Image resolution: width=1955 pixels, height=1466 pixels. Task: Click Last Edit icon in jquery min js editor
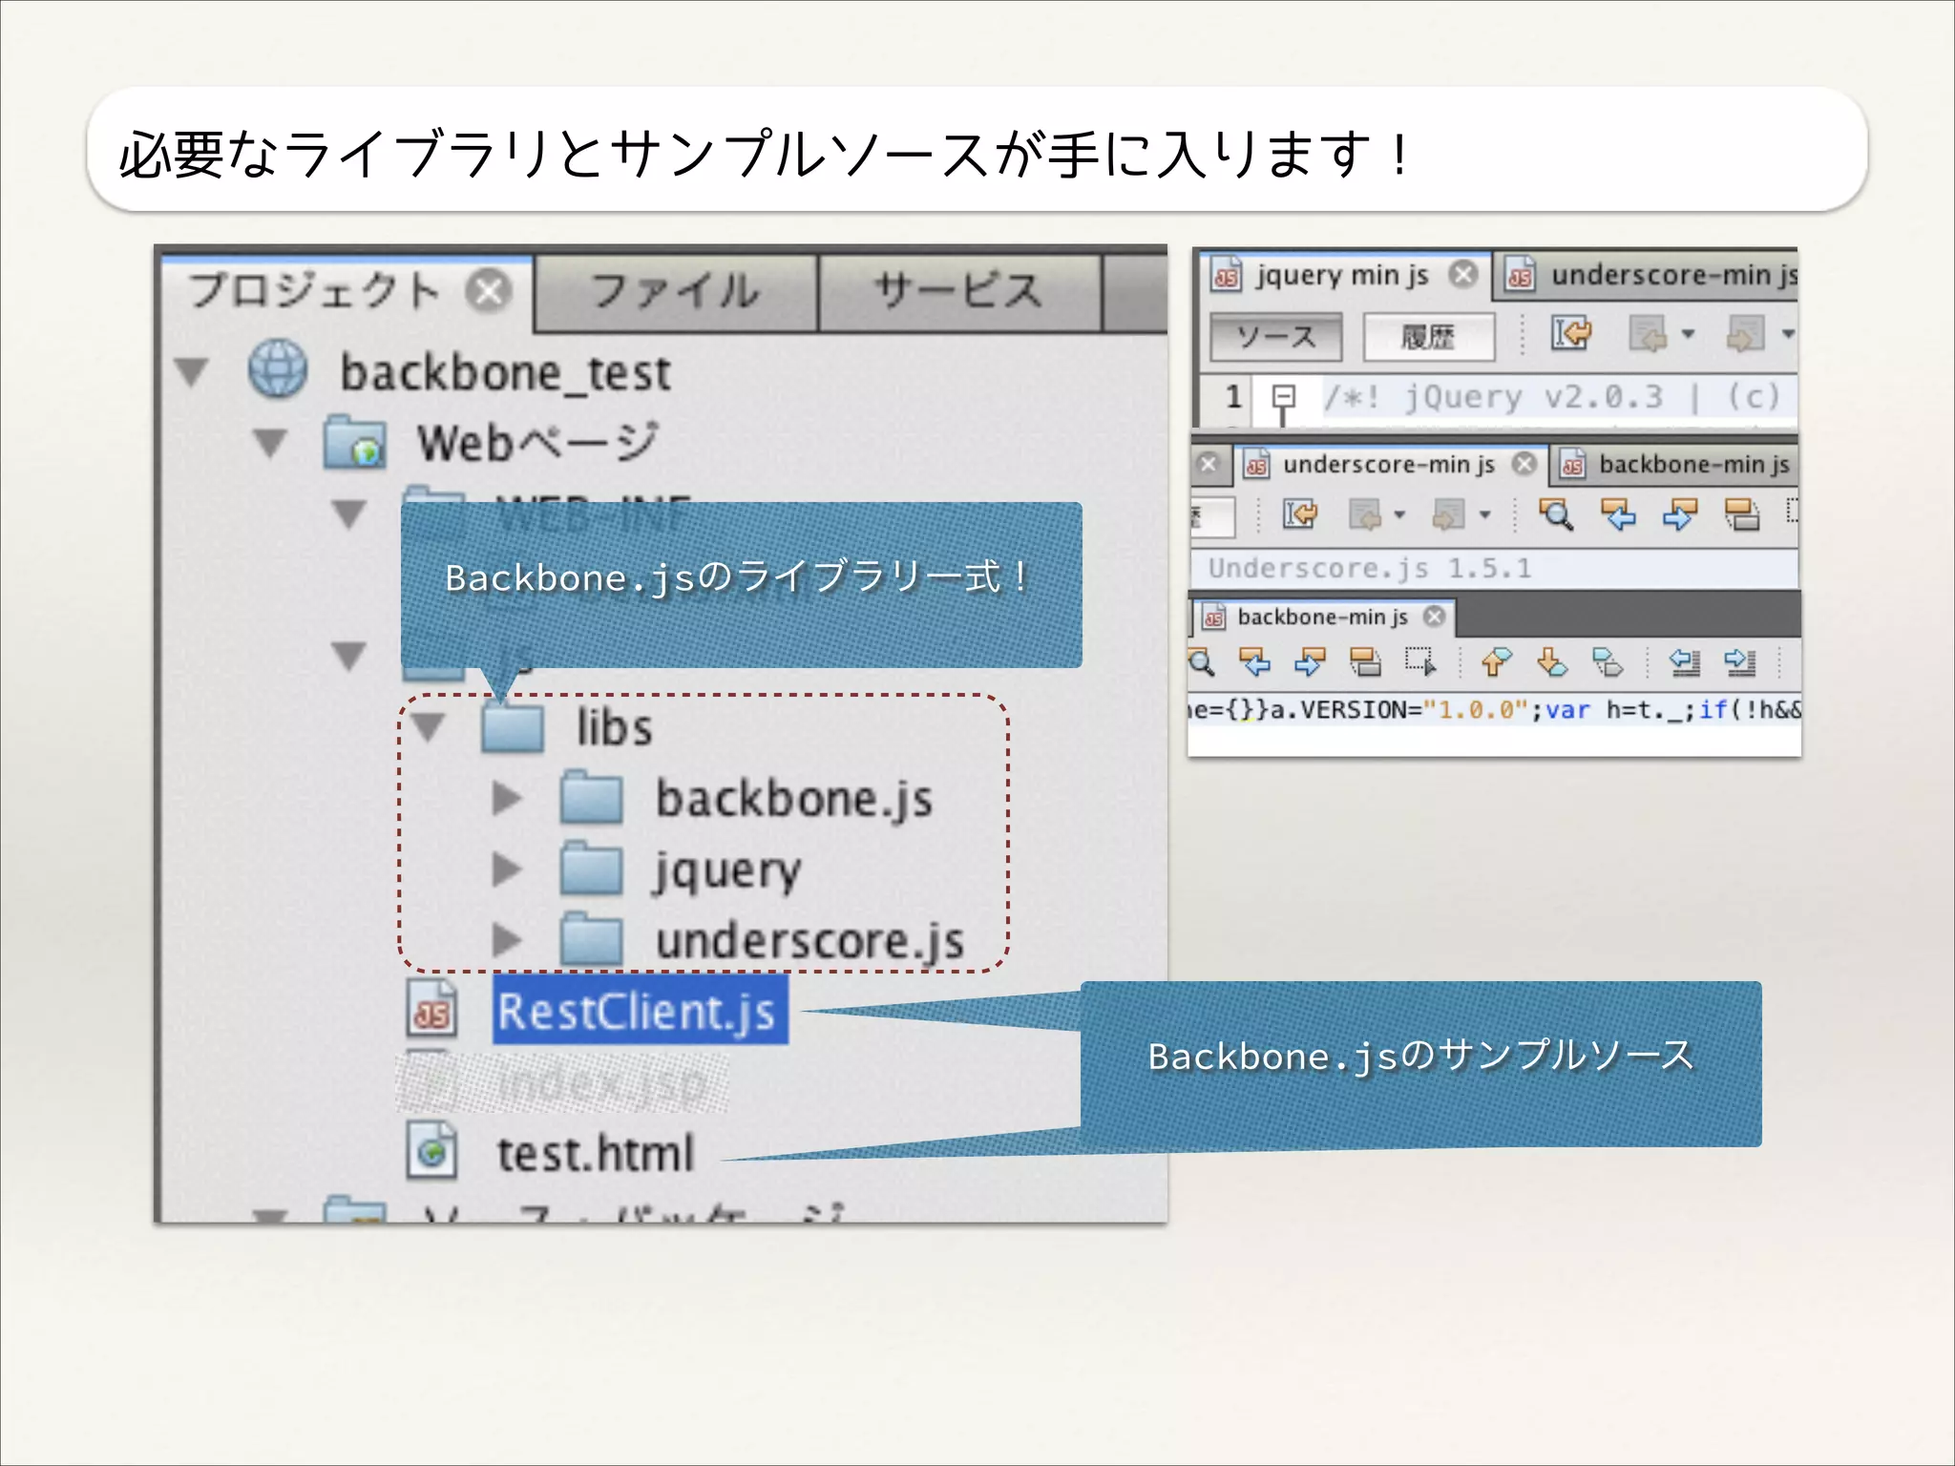[x=1571, y=334]
